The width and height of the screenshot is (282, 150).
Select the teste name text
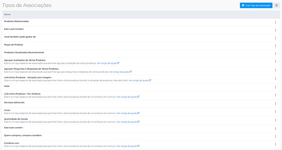pos(7,86)
